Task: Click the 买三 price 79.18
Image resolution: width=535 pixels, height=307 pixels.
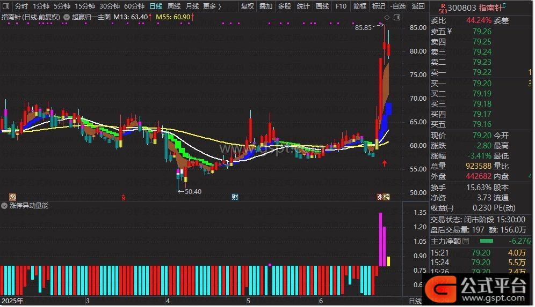Action: pyautogui.click(x=482, y=104)
